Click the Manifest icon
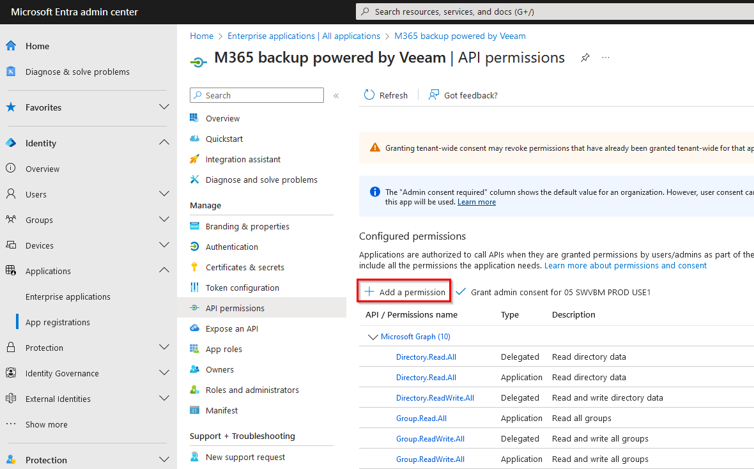The width and height of the screenshot is (754, 469). click(x=194, y=410)
